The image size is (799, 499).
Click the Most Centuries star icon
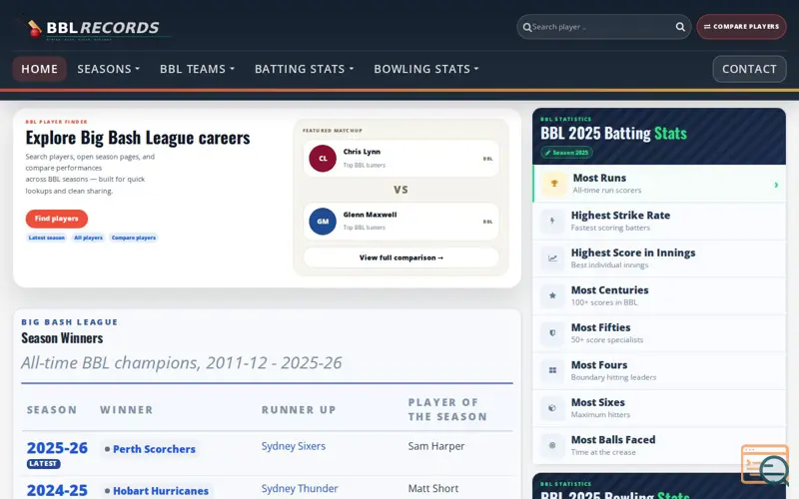[552, 295]
